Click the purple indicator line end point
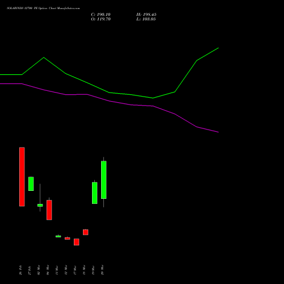This screenshot has width=284, height=284. (x=219, y=132)
